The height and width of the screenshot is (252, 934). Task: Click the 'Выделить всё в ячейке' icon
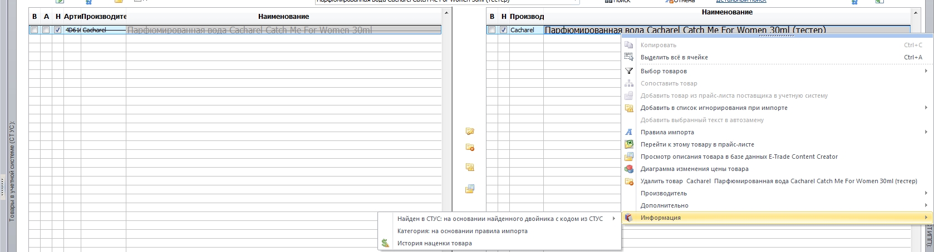(x=628, y=57)
